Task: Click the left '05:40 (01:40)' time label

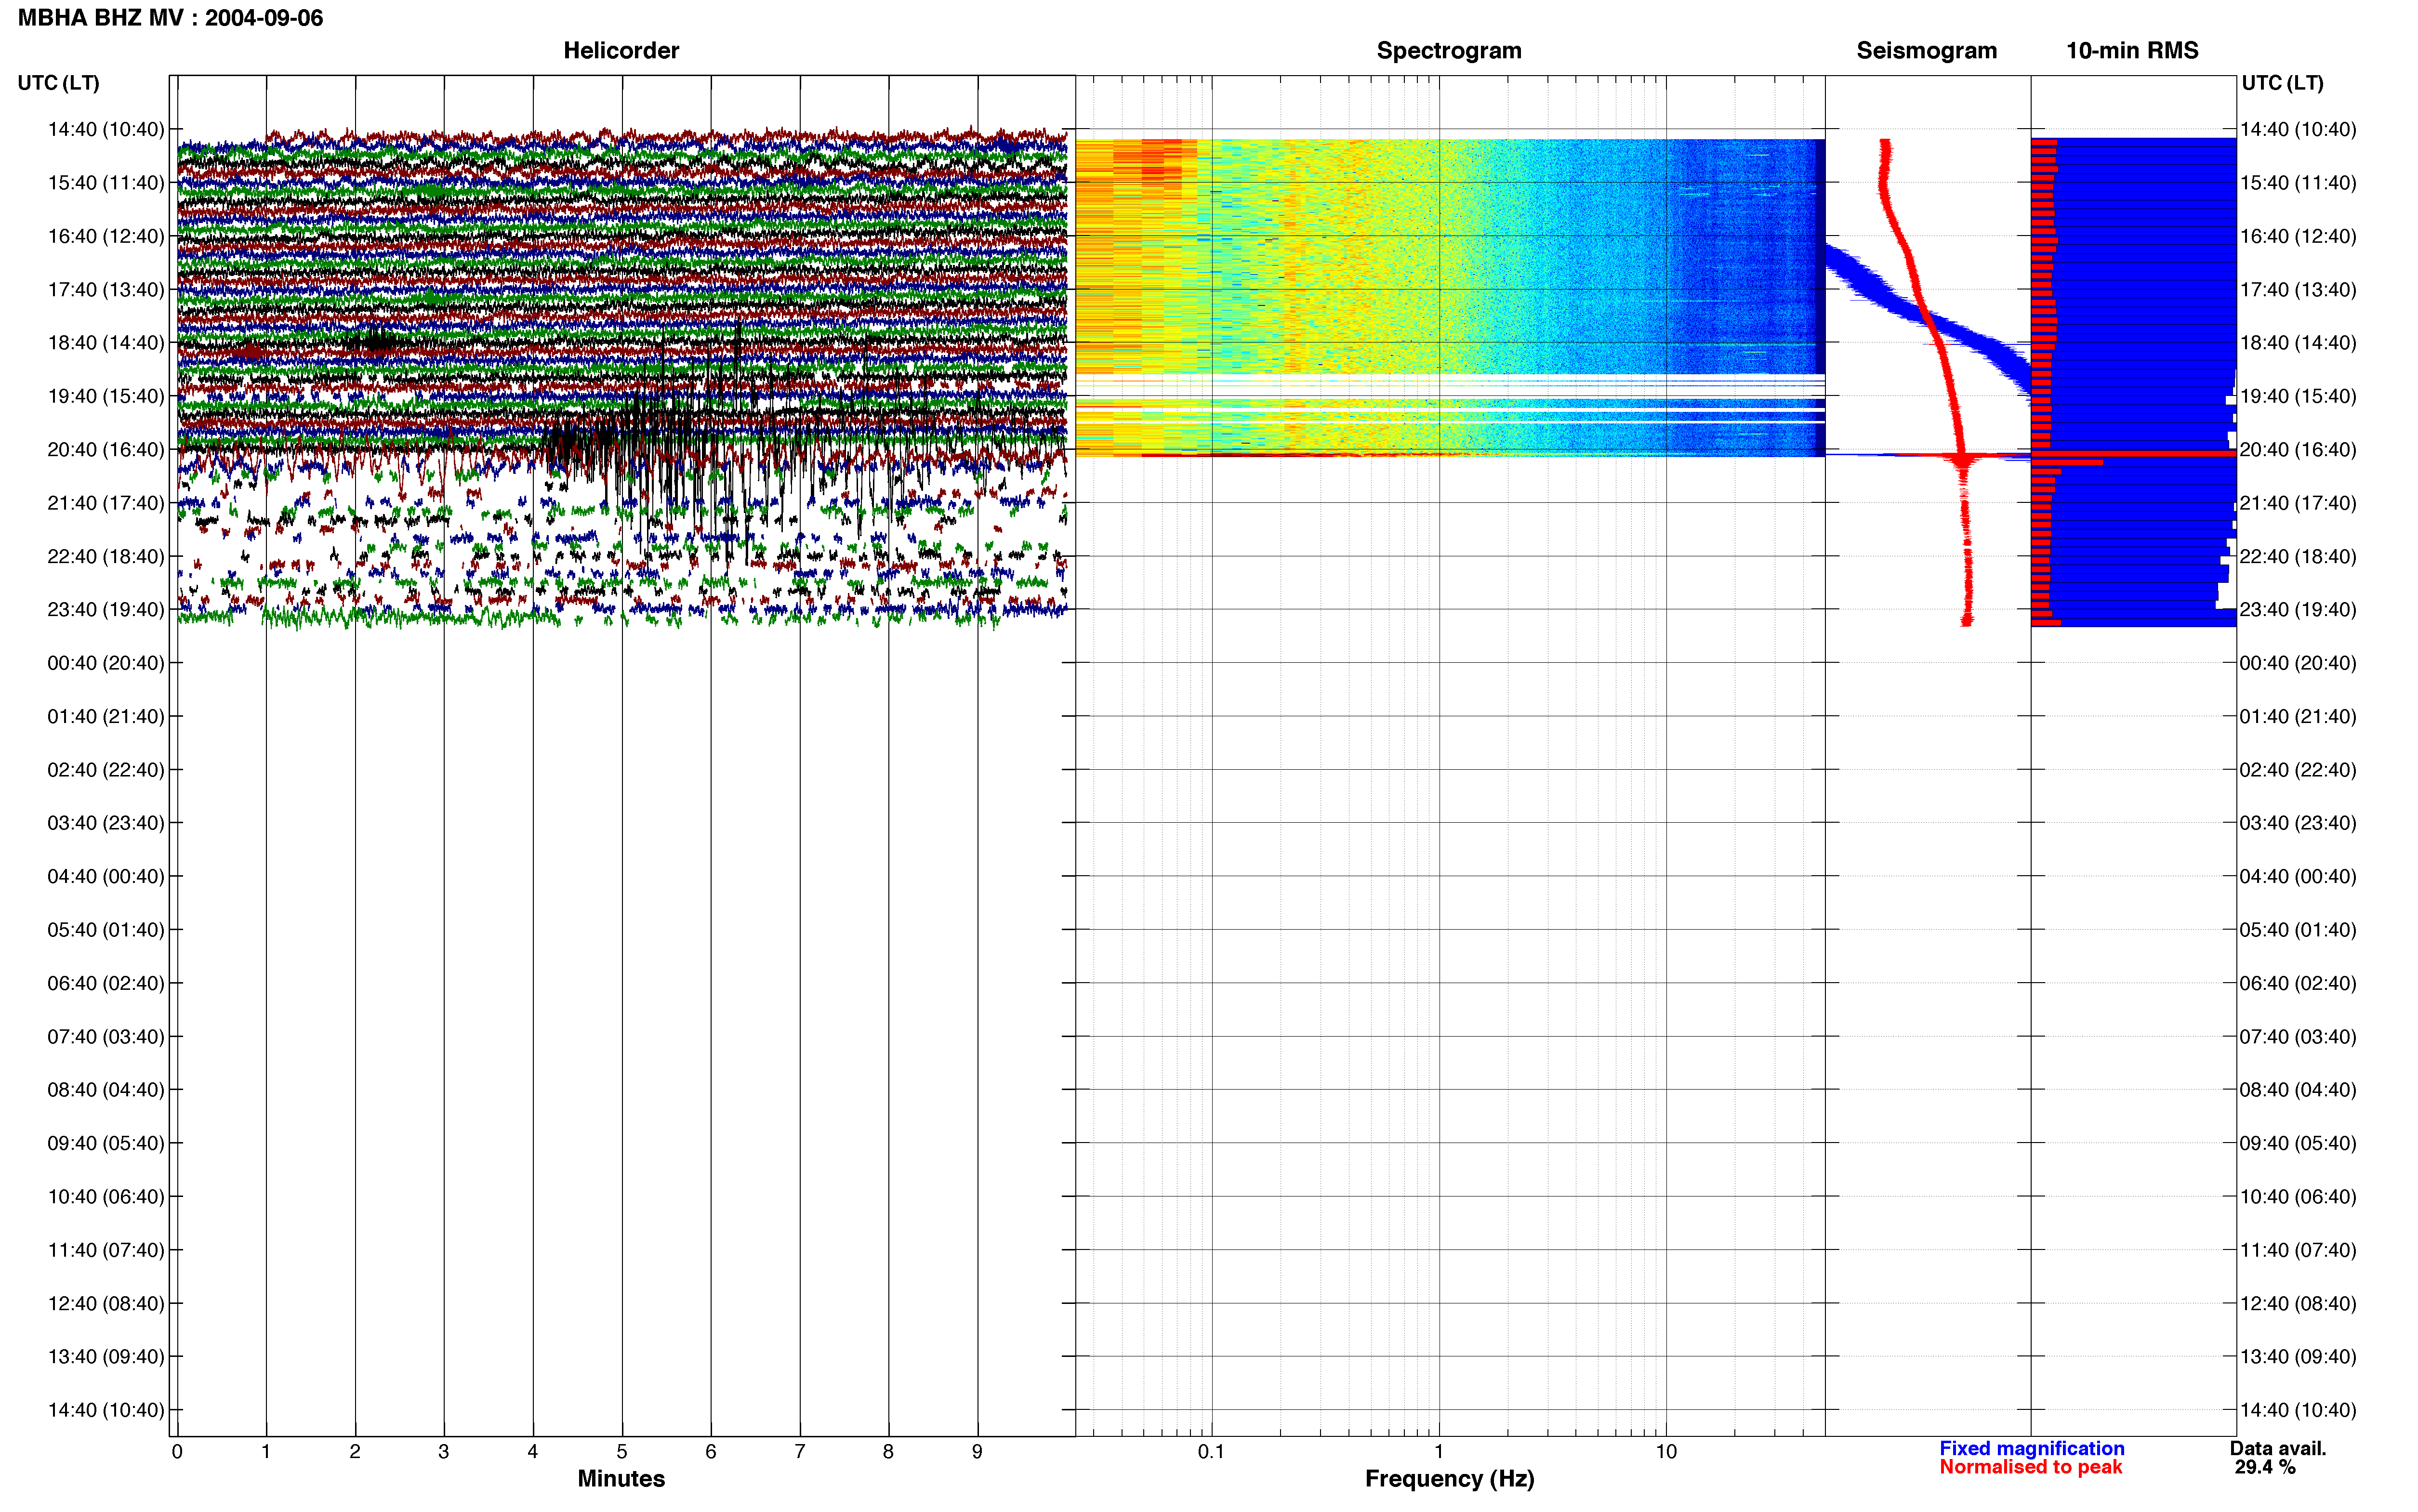Action: (106, 930)
